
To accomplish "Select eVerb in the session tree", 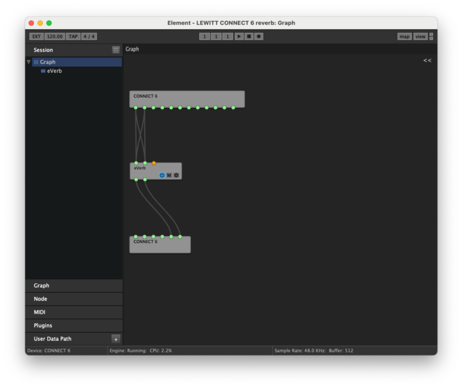I will click(x=54, y=71).
